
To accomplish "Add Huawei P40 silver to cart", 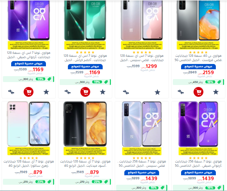I will pos(198,92).
